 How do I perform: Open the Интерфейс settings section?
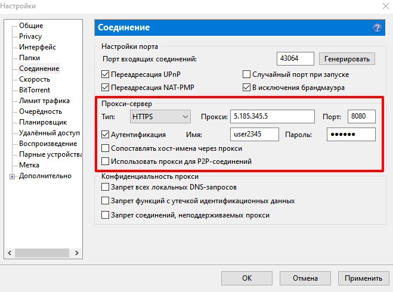pyautogui.click(x=38, y=47)
